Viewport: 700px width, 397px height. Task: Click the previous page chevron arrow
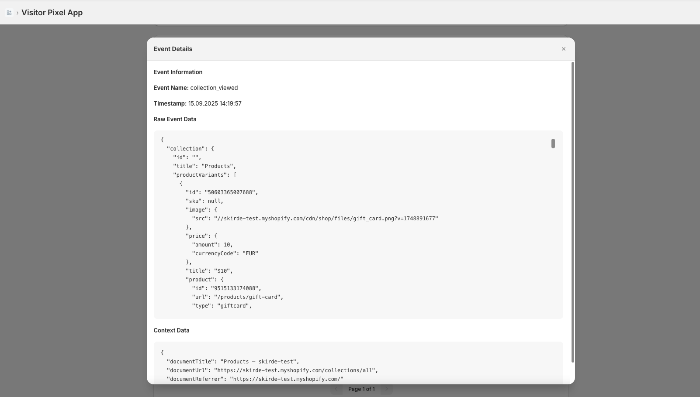point(336,388)
